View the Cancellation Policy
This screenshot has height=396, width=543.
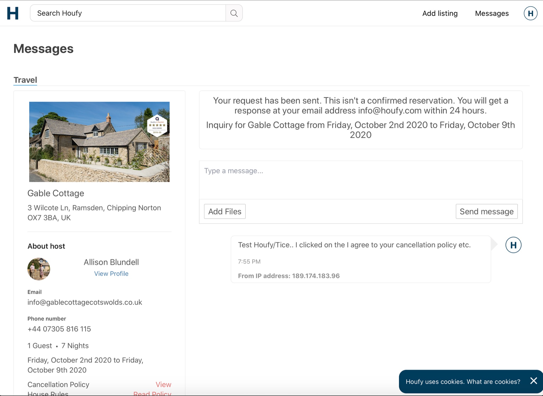click(163, 384)
